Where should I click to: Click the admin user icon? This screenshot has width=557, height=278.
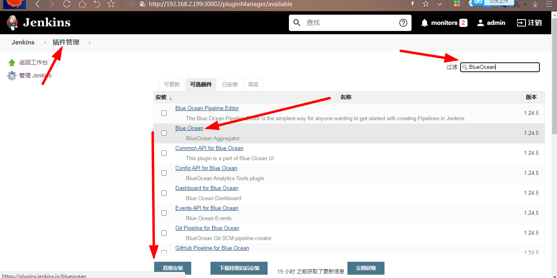coord(481,23)
